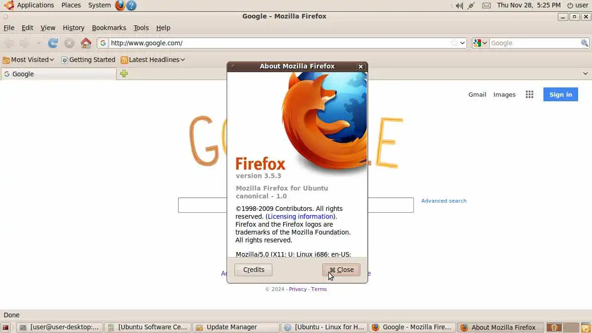
Task: Click the search magnifier icon in search box
Action: (x=585, y=43)
